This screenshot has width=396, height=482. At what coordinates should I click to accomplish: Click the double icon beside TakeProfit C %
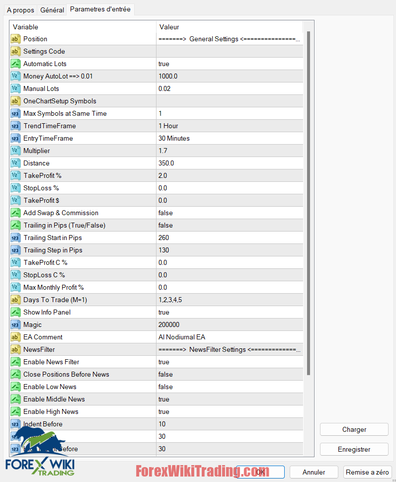[x=15, y=262]
